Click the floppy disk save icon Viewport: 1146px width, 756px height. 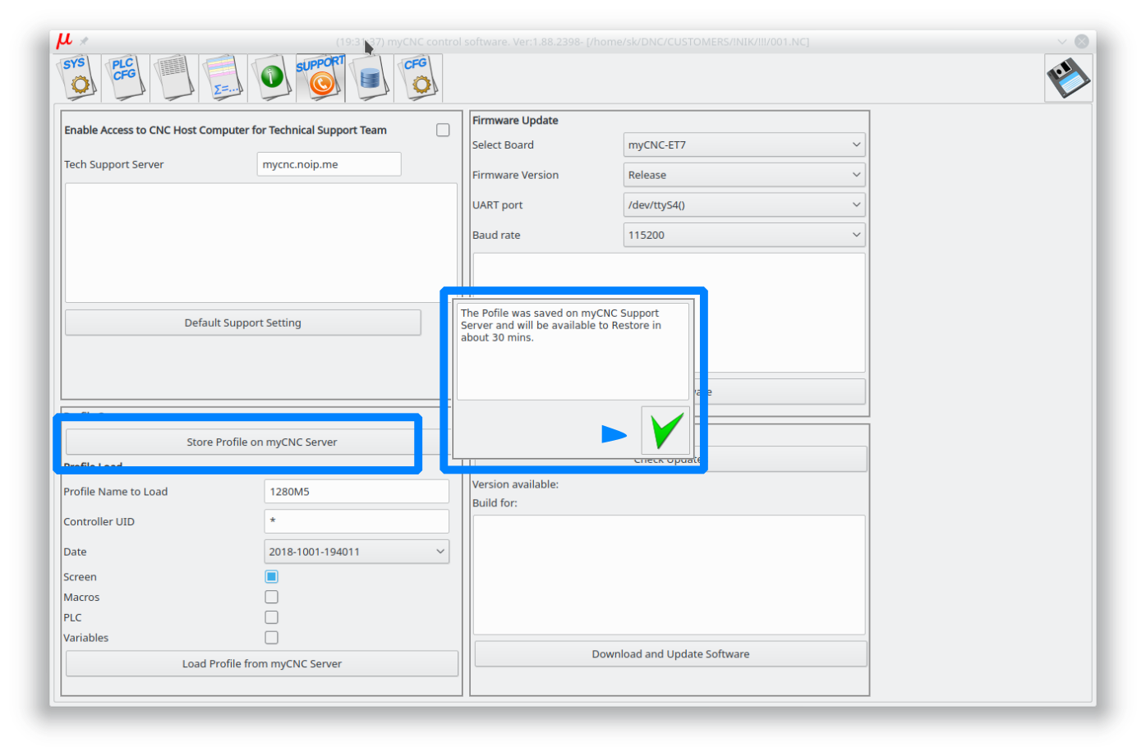[x=1068, y=78]
